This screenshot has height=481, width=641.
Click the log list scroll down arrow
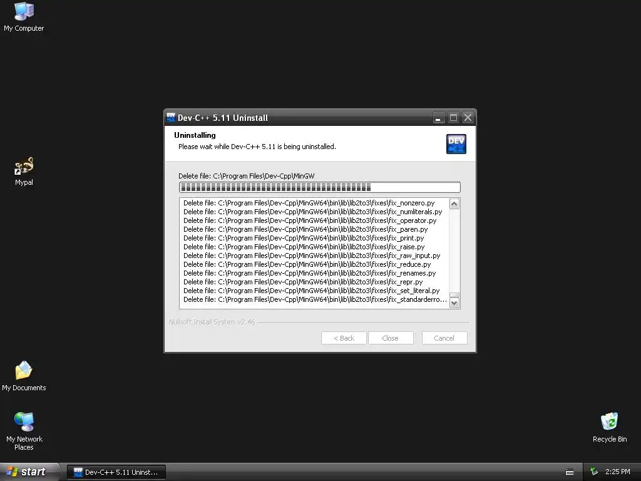tap(454, 303)
